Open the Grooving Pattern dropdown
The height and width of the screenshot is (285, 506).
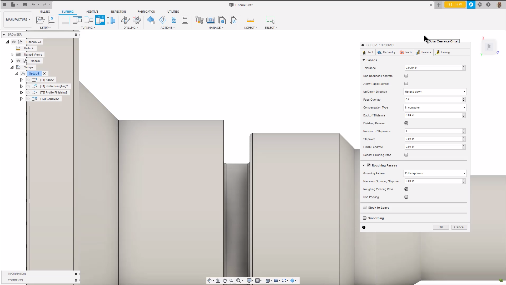click(435, 173)
